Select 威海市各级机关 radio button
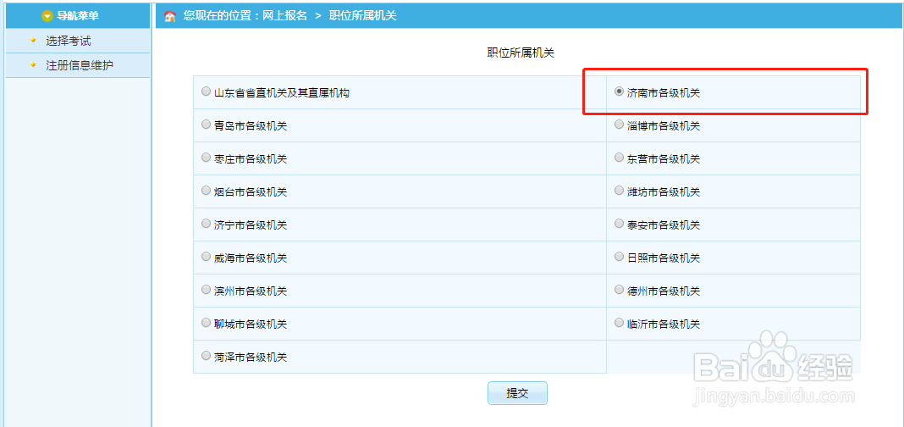The height and width of the screenshot is (427, 904). click(x=206, y=256)
